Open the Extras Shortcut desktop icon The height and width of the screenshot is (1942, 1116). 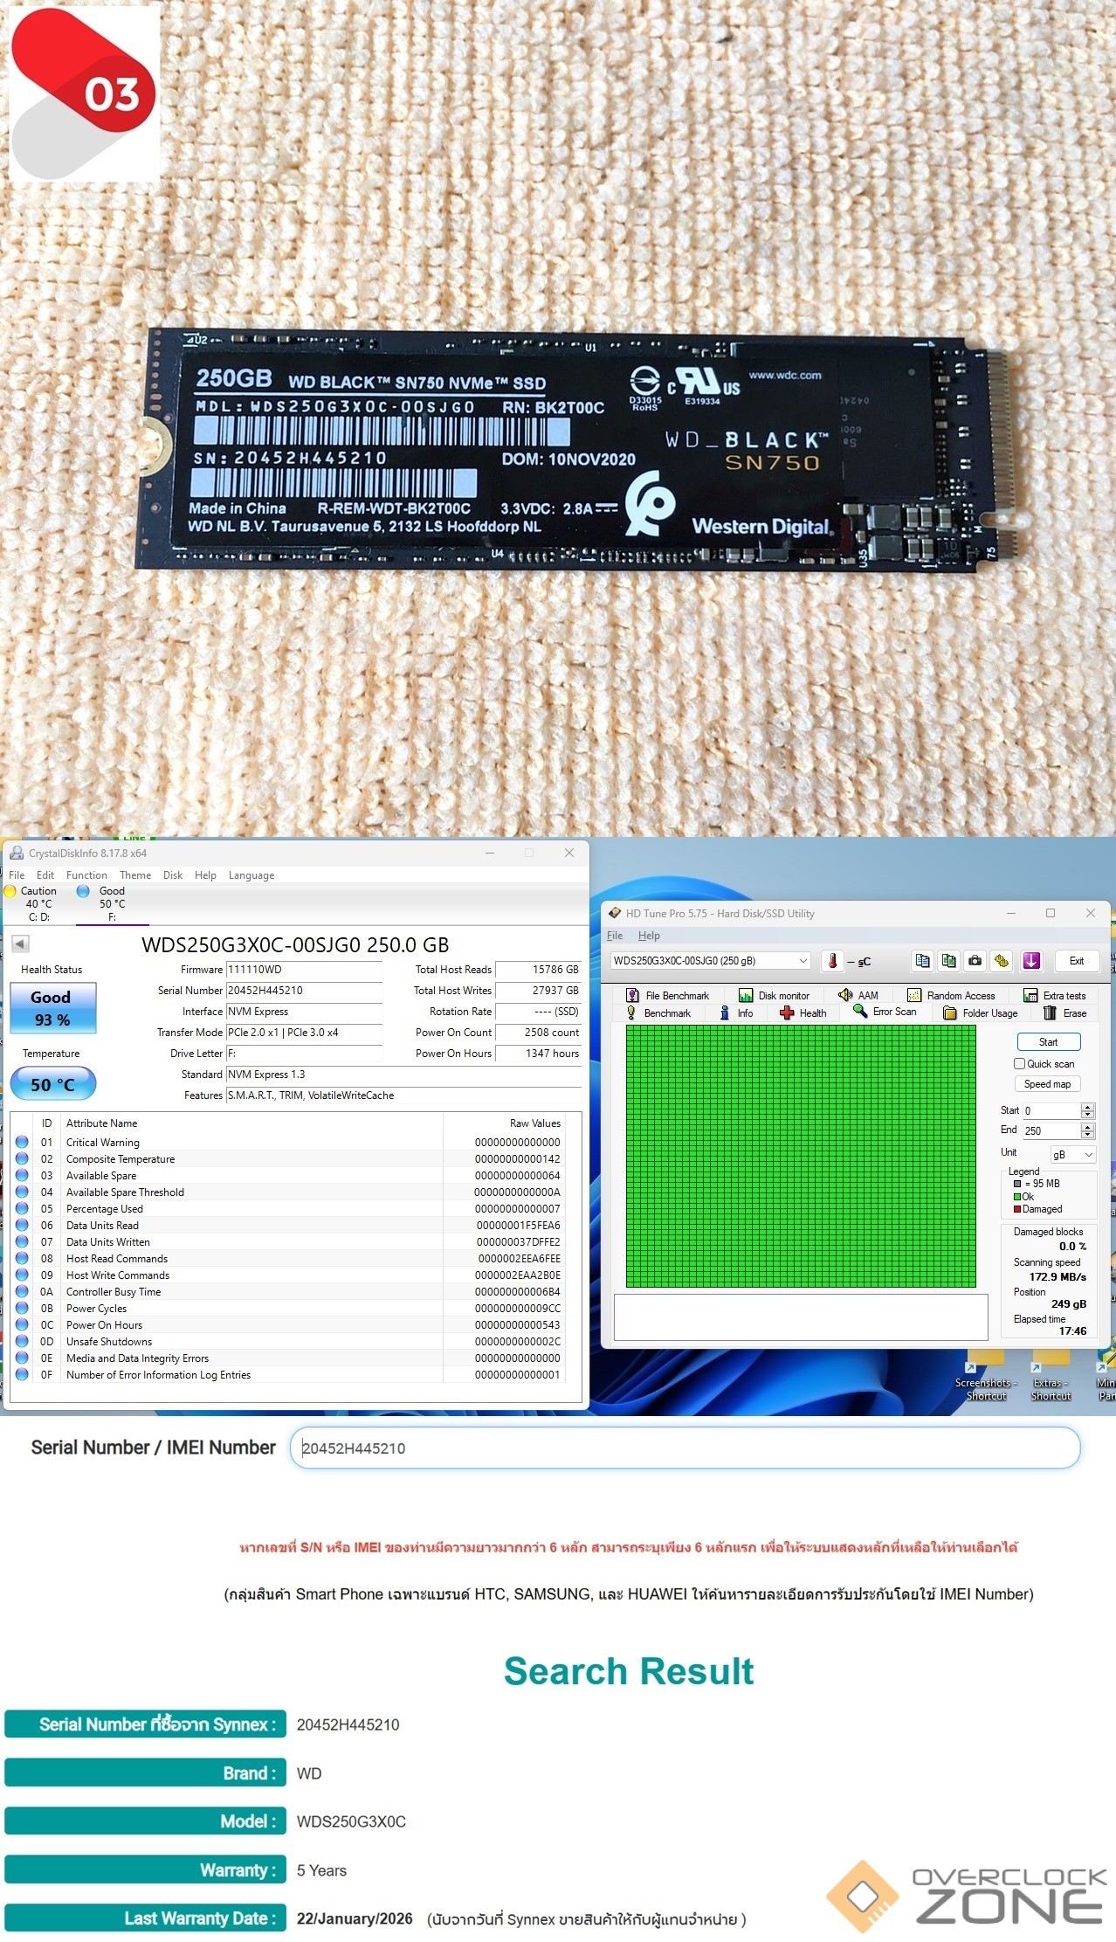point(1051,1376)
